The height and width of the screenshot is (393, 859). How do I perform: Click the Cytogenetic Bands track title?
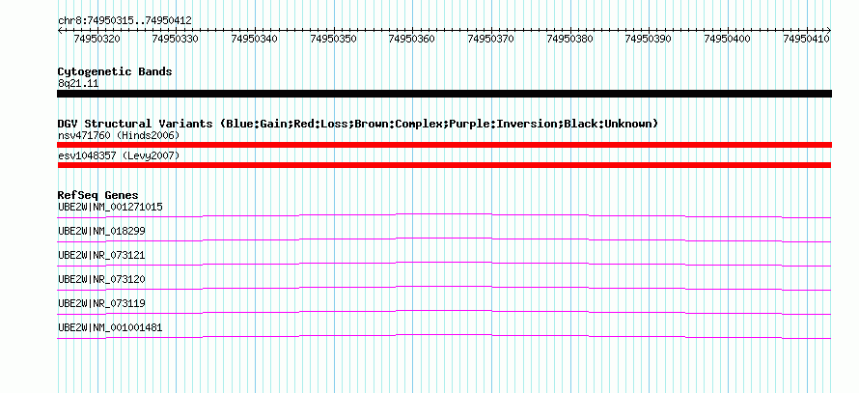[x=115, y=71]
